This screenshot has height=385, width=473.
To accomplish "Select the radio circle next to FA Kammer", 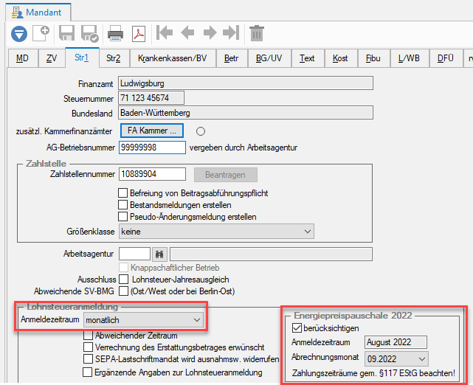I will [x=201, y=131].
